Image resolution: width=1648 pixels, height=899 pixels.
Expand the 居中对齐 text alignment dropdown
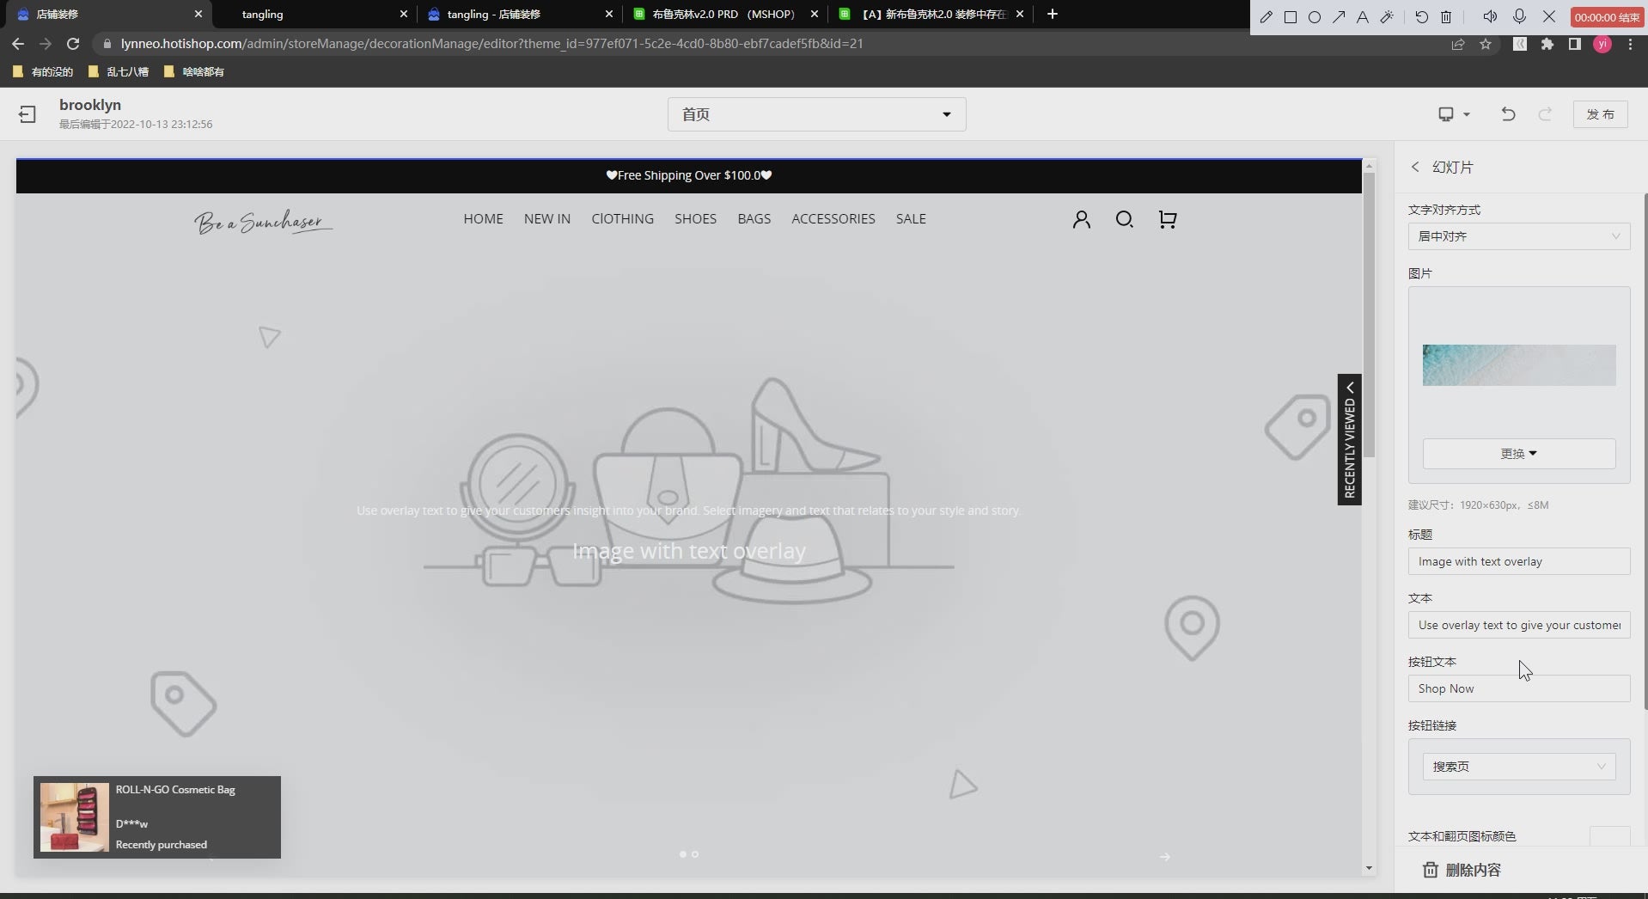coord(1518,236)
